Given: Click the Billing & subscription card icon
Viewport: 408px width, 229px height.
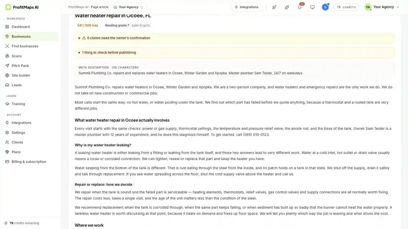Looking at the screenshot, I should pos(7,162).
